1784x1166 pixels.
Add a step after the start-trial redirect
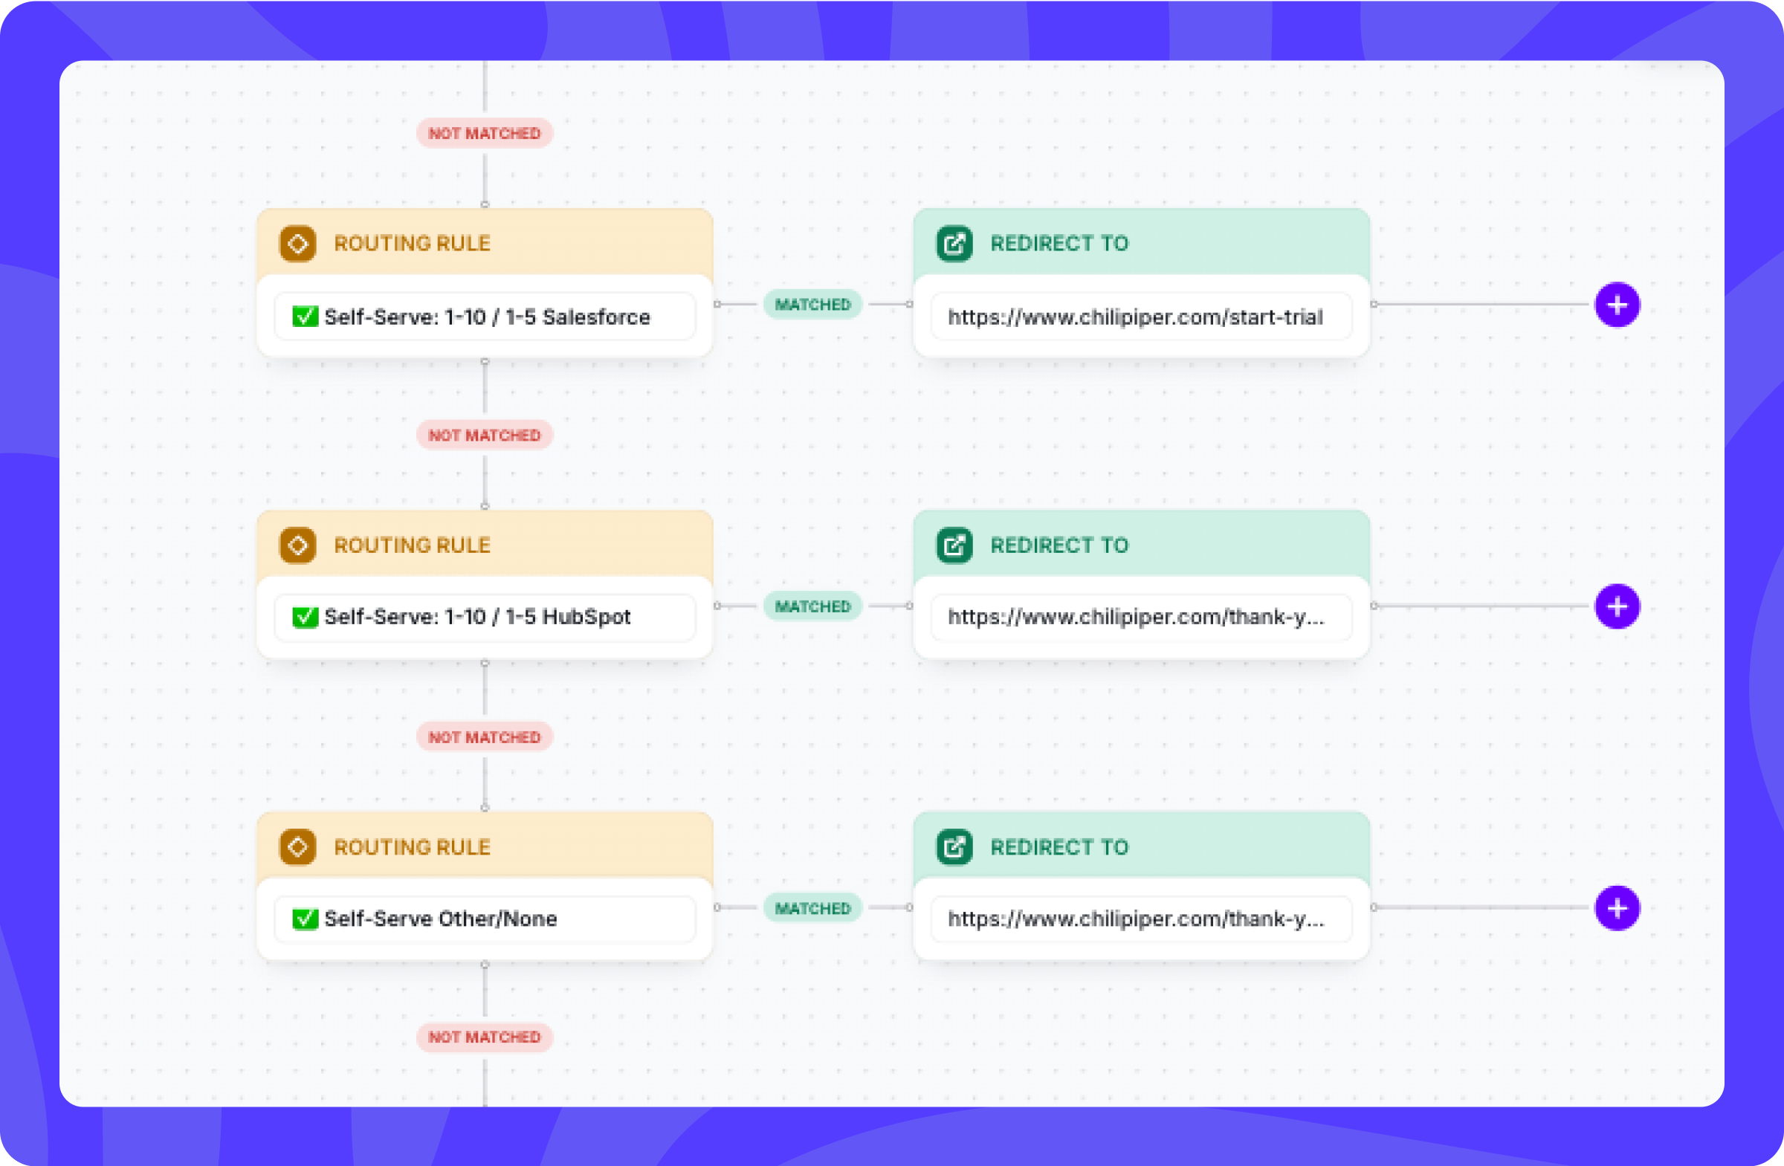click(1617, 305)
